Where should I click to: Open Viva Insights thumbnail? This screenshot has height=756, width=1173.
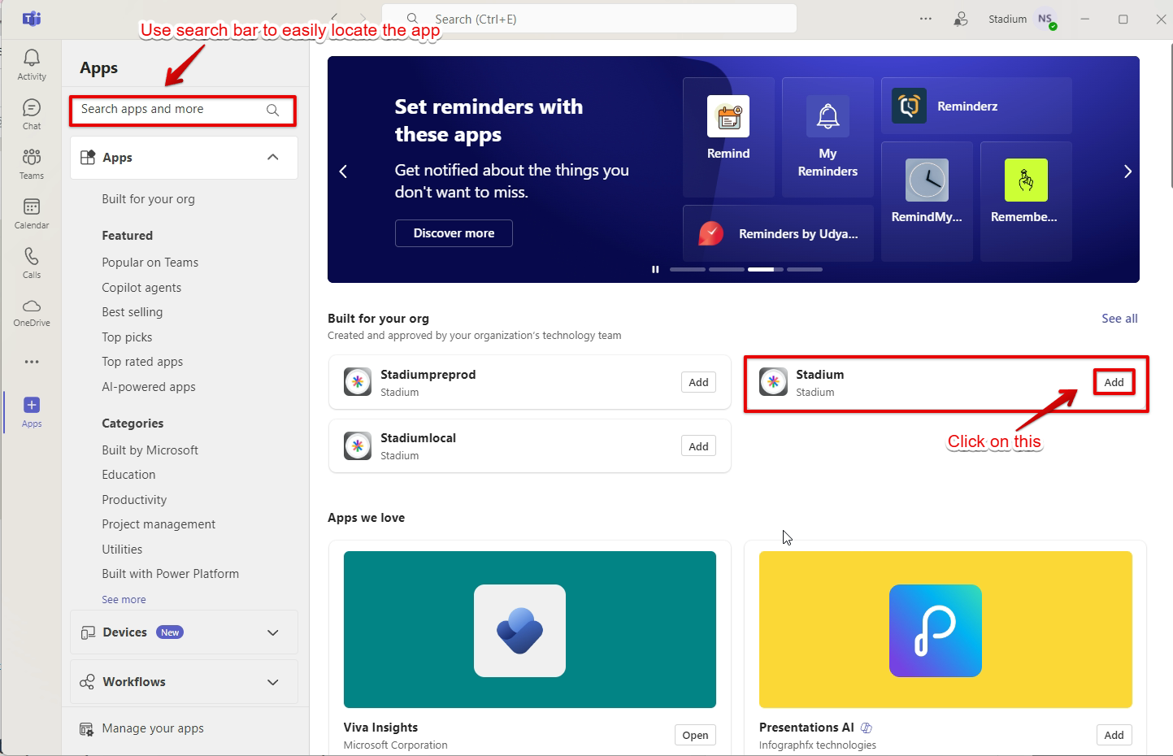point(530,629)
